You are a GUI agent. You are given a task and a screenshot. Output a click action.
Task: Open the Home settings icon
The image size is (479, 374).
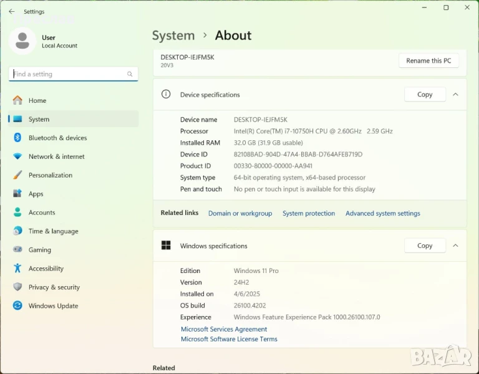pyautogui.click(x=17, y=100)
